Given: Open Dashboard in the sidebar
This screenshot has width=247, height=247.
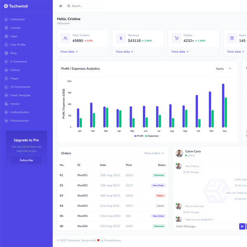Looking at the screenshot, I should [x=17, y=19].
